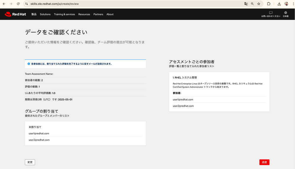
Task: Open the Solutions navigation menu
Action: click(45, 14)
